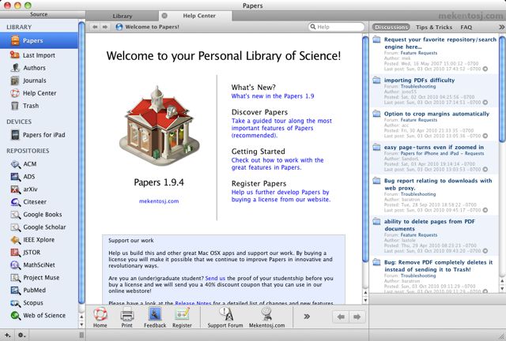Open the gear action menu
The height and width of the screenshot is (341, 506).
coord(21,335)
